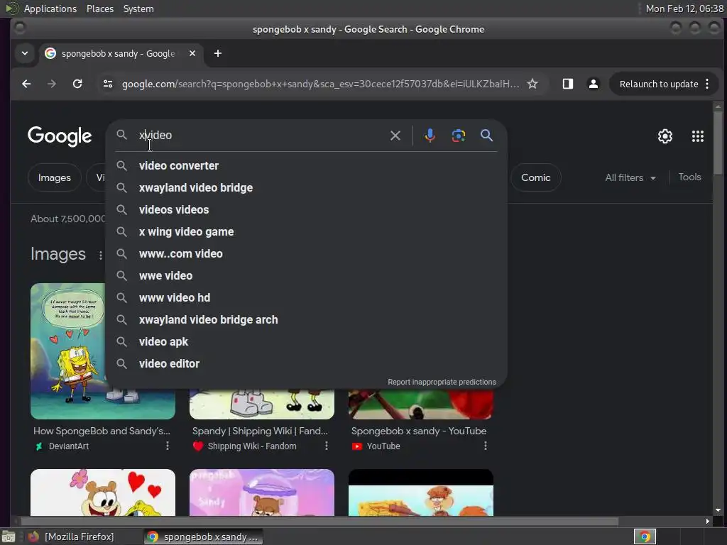The image size is (727, 545).
Task: Click the clock Mon Feb 12 06:38
Action: pyautogui.click(x=684, y=9)
